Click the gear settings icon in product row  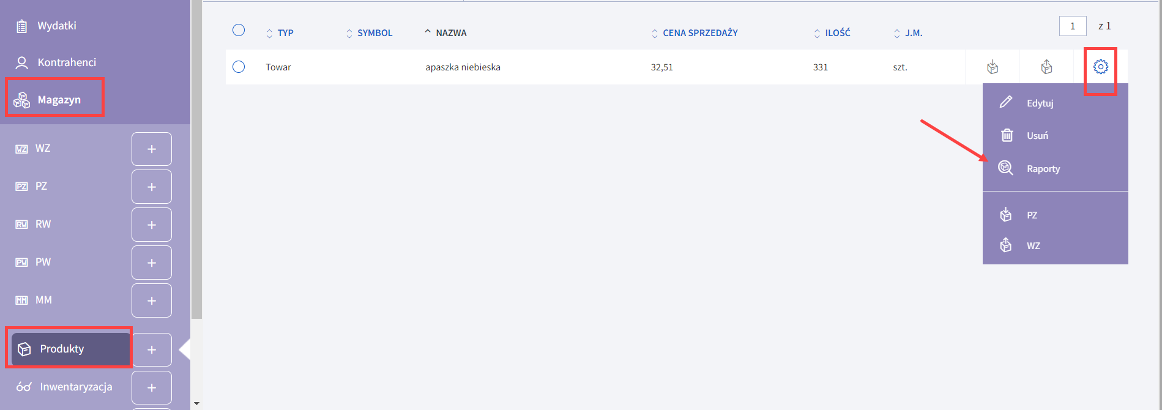1100,67
